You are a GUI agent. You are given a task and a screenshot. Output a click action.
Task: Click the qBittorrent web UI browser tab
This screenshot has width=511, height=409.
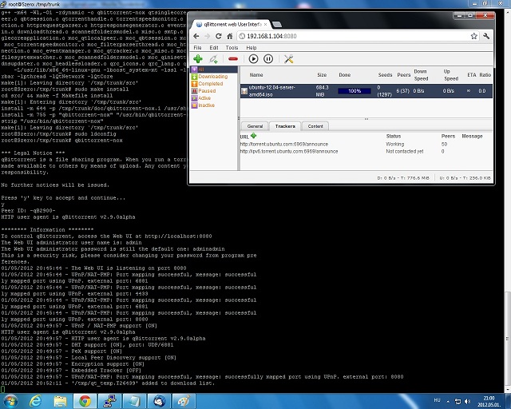coord(230,25)
